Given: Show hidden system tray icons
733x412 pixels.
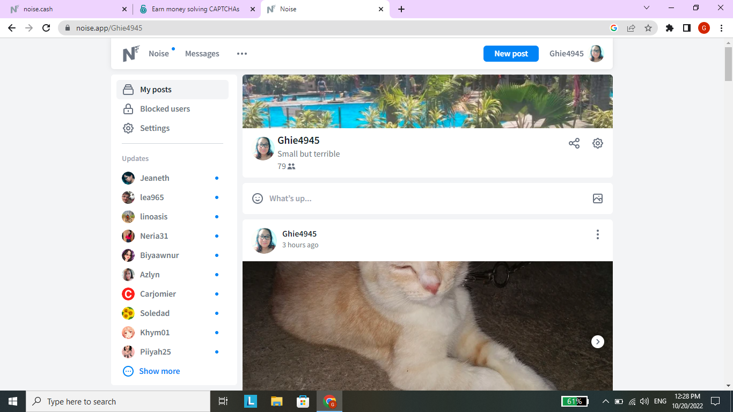Looking at the screenshot, I should pos(606,401).
